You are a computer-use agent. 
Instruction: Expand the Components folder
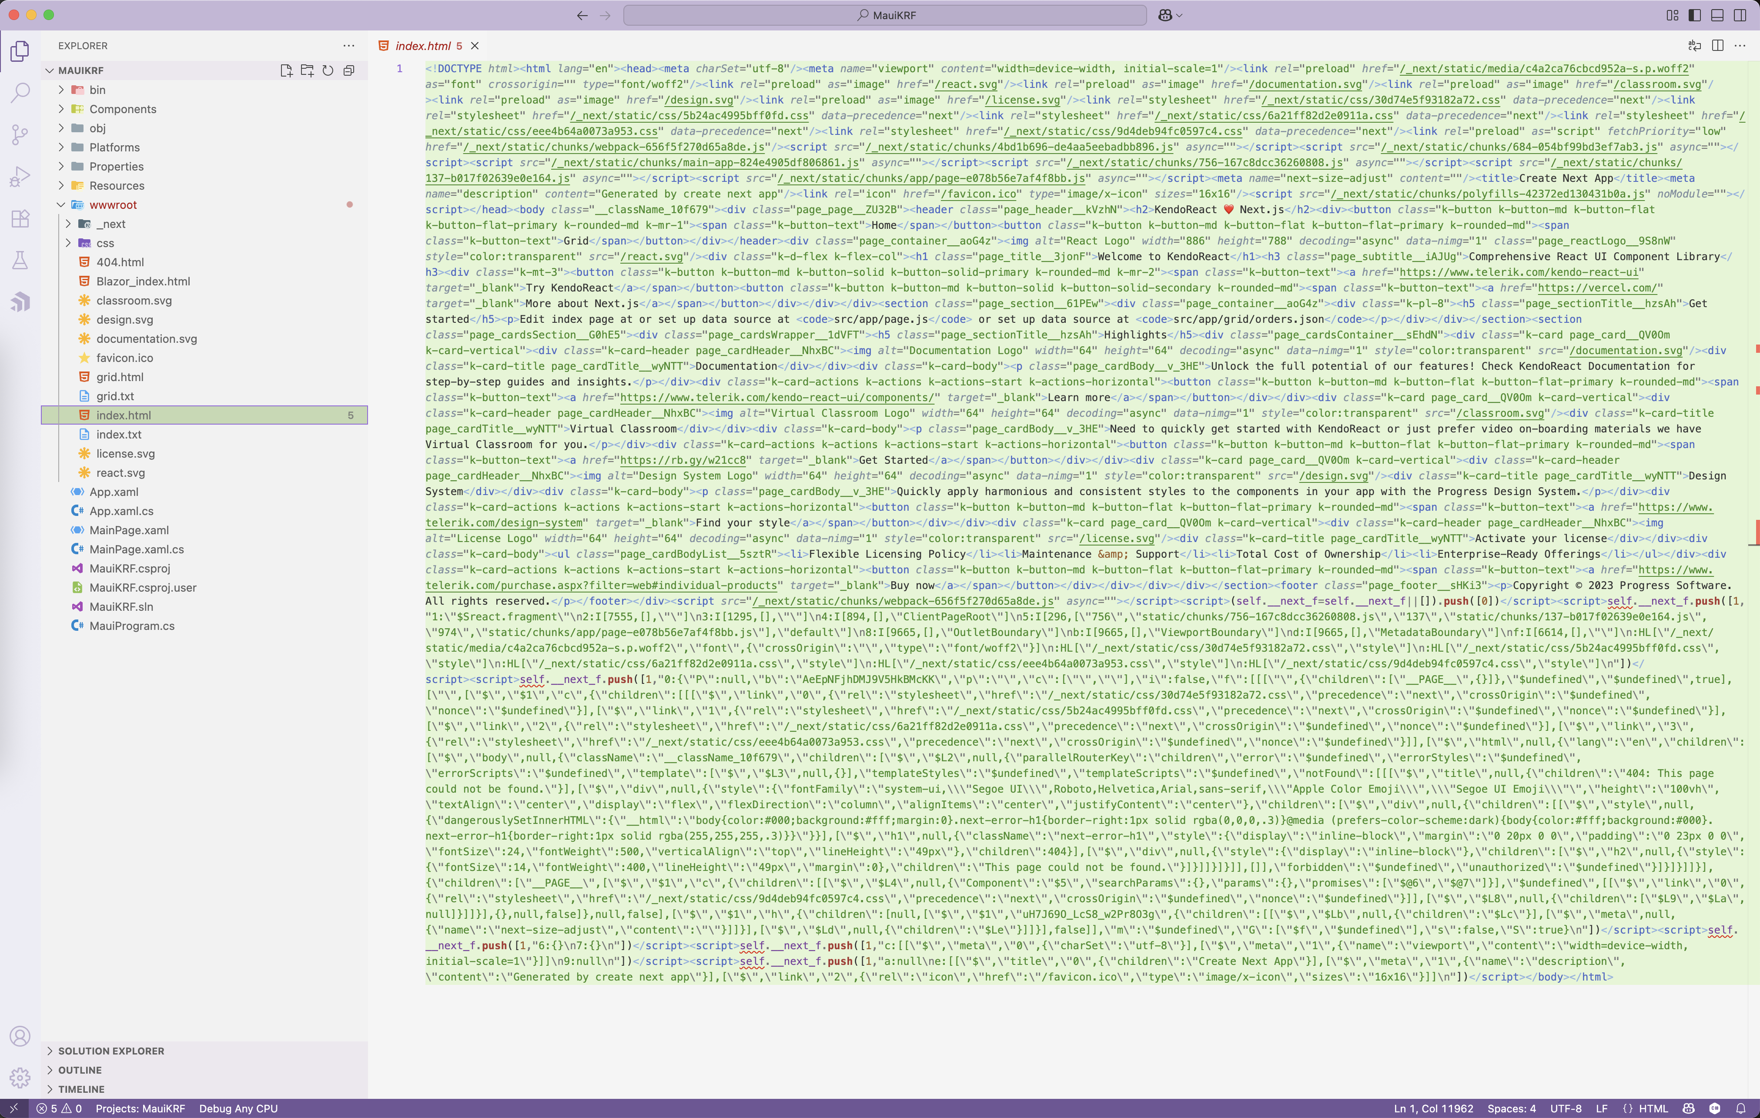[61, 109]
